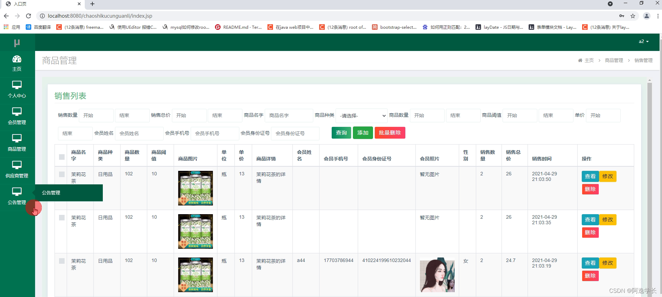Click browser forward arrow
Viewport: 662px width, 297px height.
(x=17, y=16)
